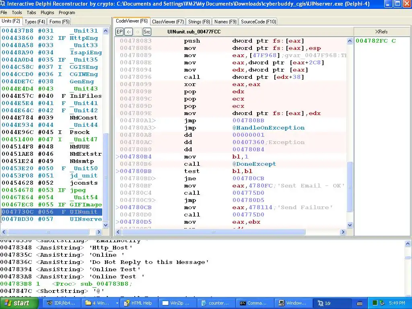Switch to the Units (F2) tab
Viewport: 412px width, 309px height.
click(x=11, y=21)
